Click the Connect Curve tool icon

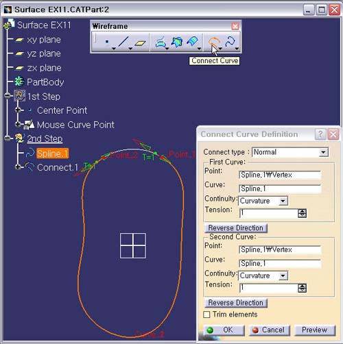(x=213, y=42)
